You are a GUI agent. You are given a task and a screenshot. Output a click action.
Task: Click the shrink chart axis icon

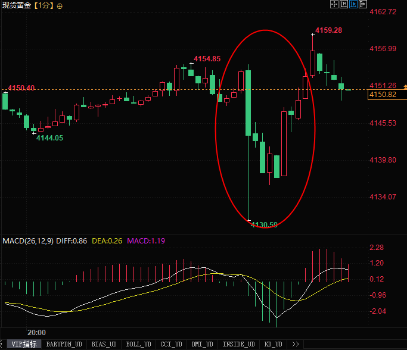(344, 4)
